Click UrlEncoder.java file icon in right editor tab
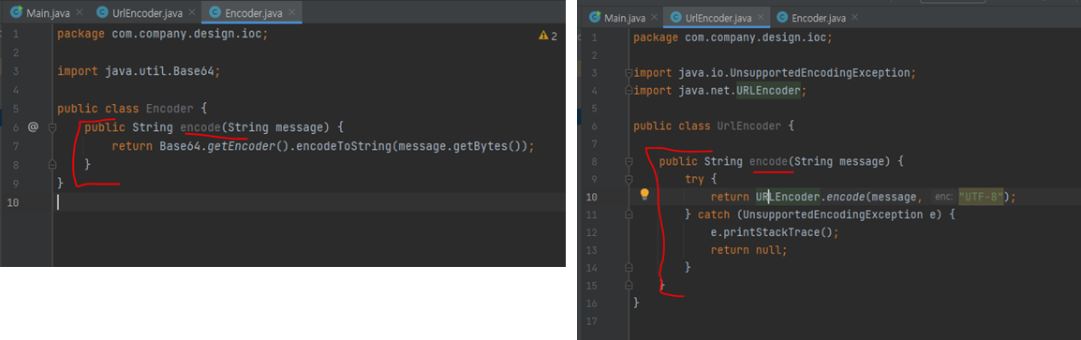1081x340 pixels. click(675, 17)
